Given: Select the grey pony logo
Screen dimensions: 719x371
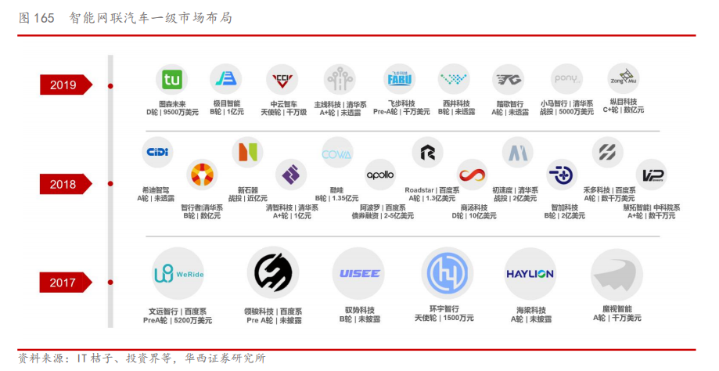Looking at the screenshot, I should 566,79.
